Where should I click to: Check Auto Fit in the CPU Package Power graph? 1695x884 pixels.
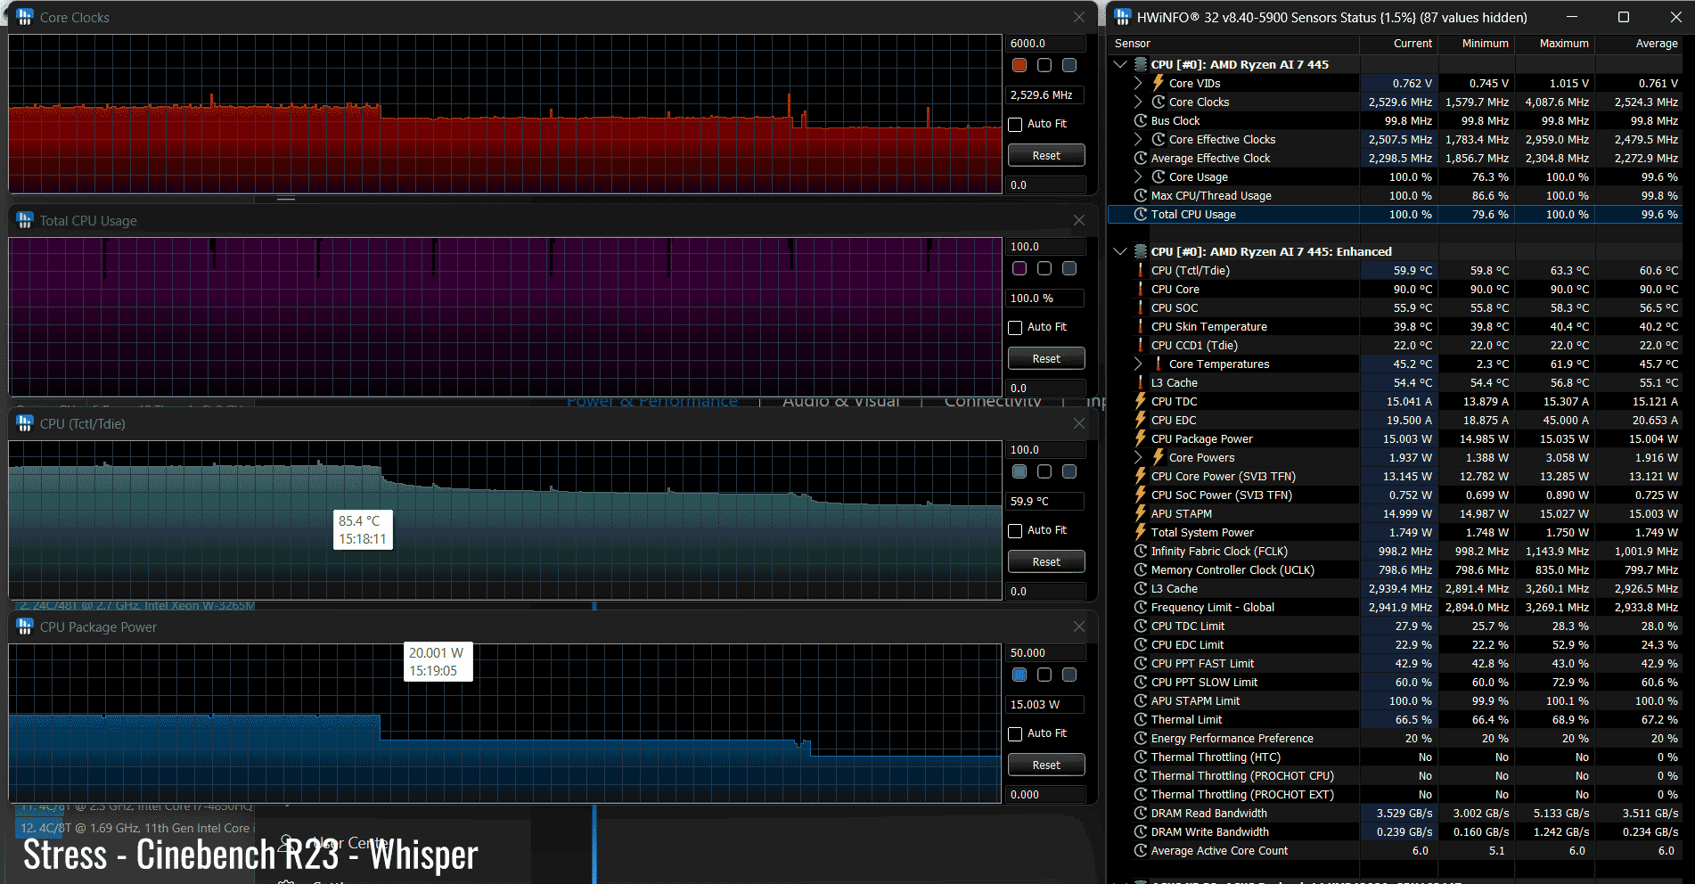[x=1015, y=733]
